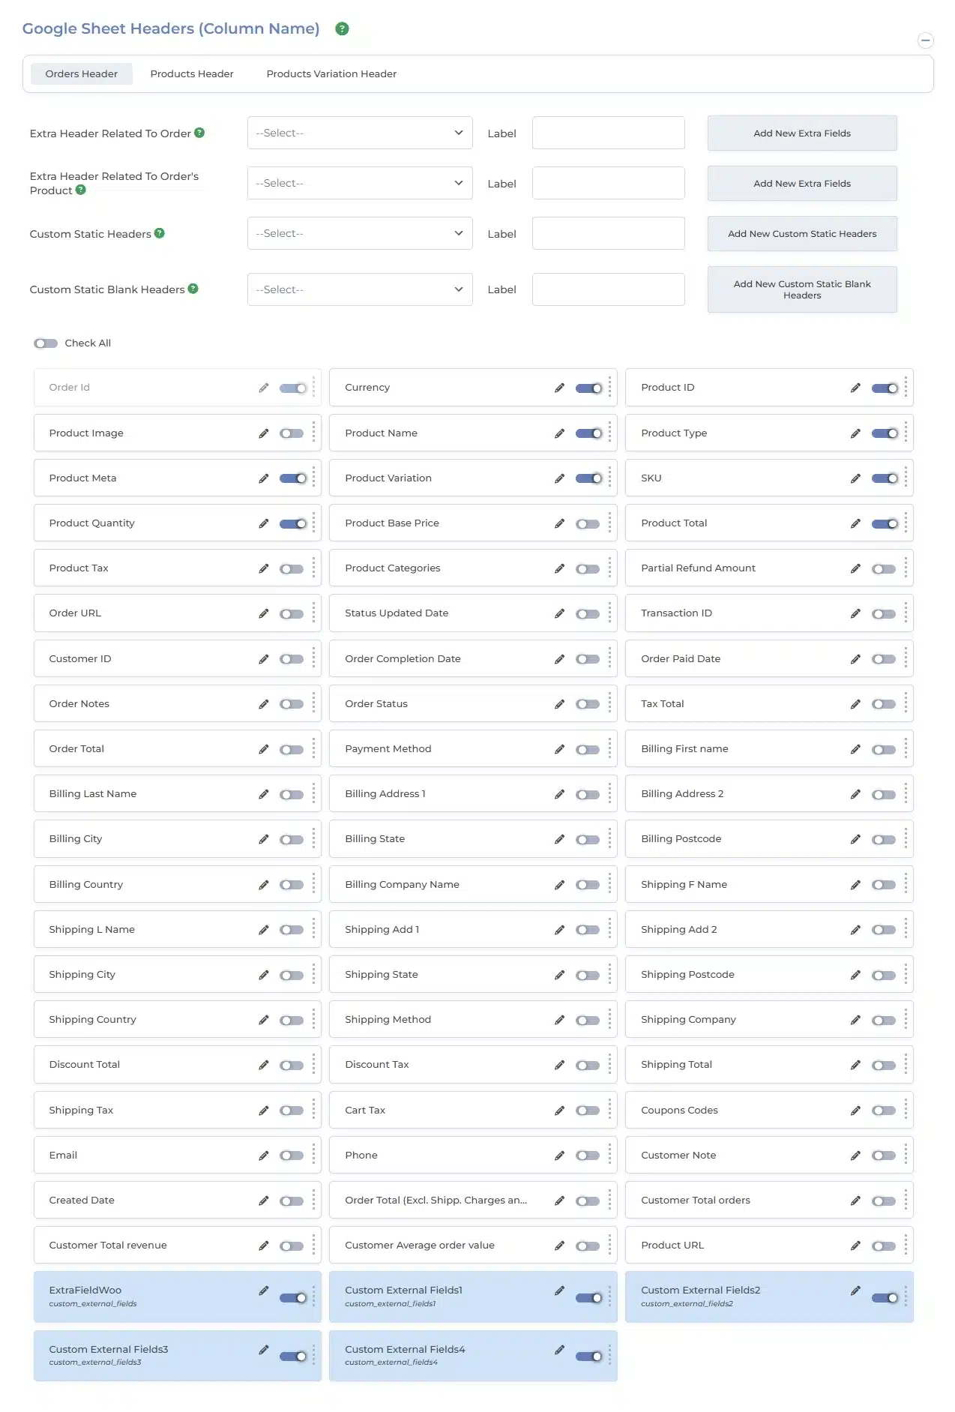Enable the Check All toggle

46,343
